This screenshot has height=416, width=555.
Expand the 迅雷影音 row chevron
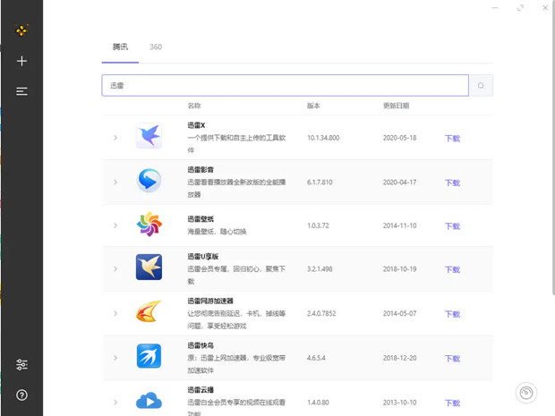(x=115, y=182)
